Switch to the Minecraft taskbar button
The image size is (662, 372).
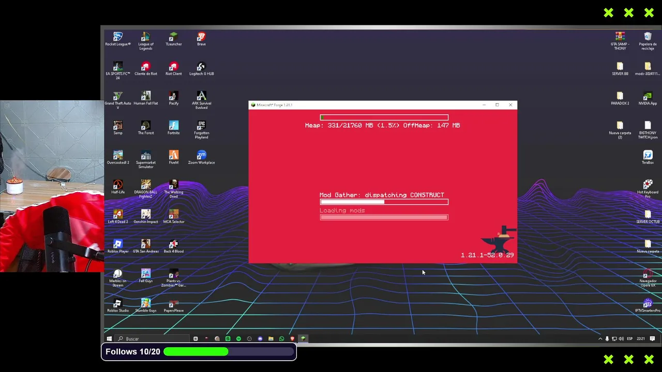[303, 339]
